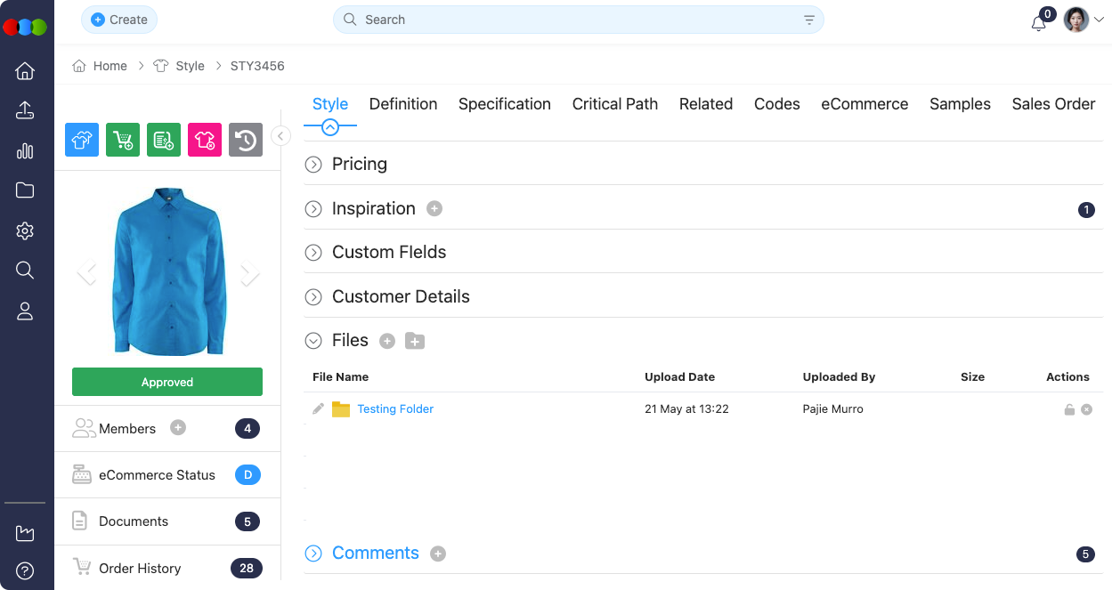Expand the Pricing section

tap(313, 165)
